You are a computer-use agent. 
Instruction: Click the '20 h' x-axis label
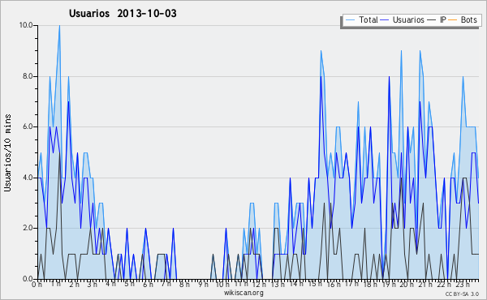tap(407, 285)
